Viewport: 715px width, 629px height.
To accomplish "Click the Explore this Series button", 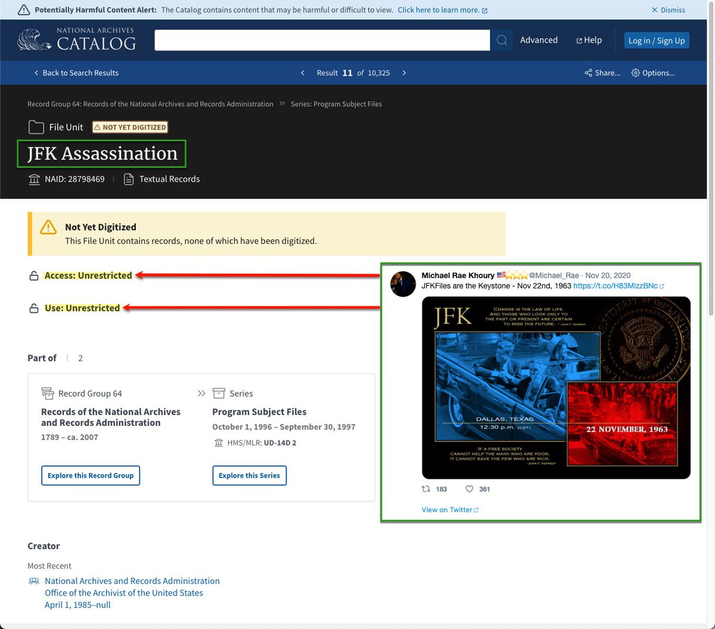I will pos(249,475).
